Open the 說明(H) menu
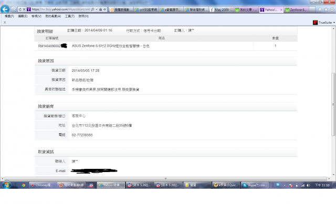Screen dimensions: 336x204 point(83,16)
